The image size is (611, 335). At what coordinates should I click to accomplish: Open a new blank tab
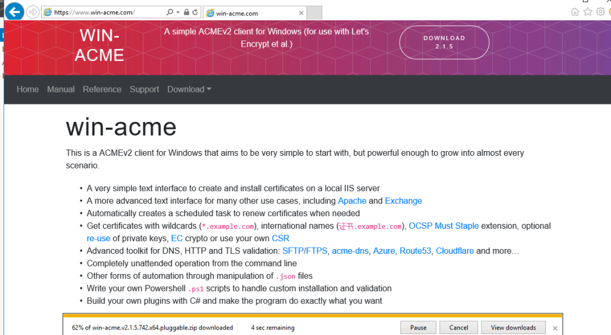314,13
